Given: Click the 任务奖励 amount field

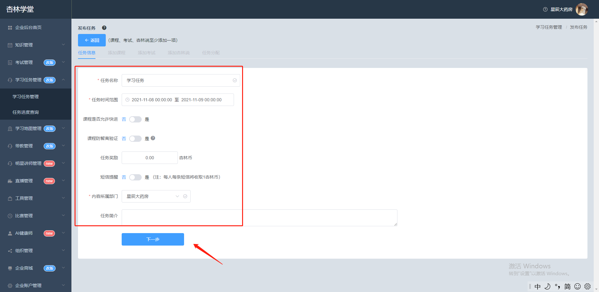Looking at the screenshot, I should coord(150,158).
